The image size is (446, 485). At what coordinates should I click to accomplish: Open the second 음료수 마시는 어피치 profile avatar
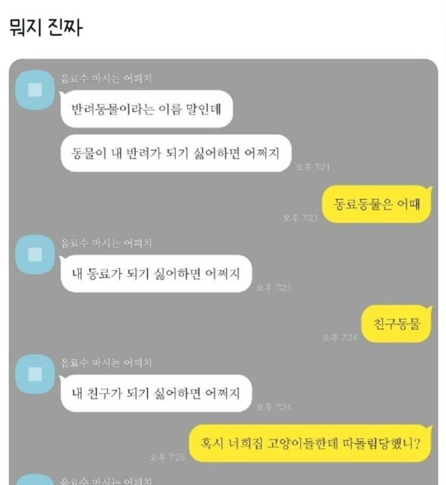click(35, 255)
